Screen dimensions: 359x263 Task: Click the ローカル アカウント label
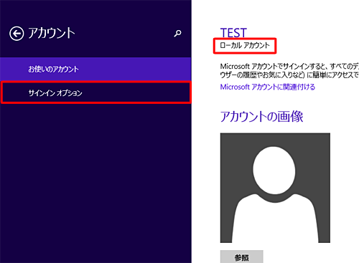[x=245, y=45]
